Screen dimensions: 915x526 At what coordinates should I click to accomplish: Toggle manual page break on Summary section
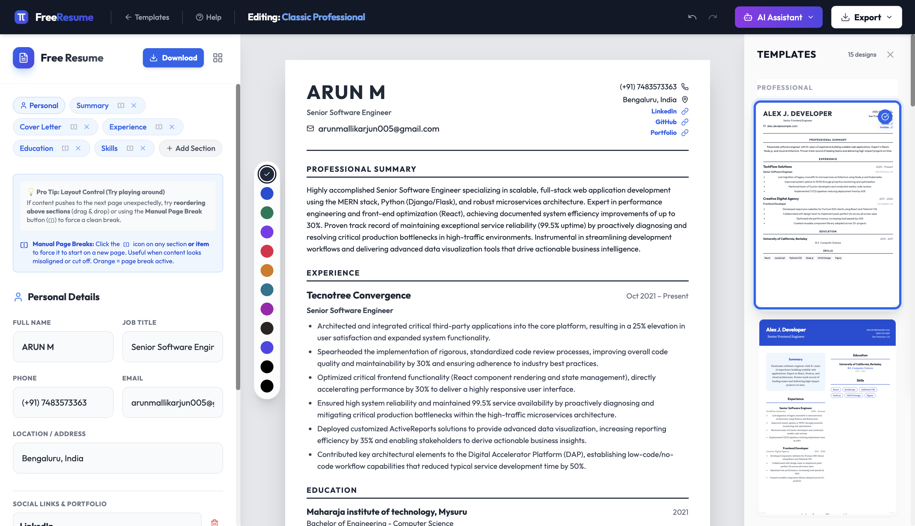tap(121, 105)
